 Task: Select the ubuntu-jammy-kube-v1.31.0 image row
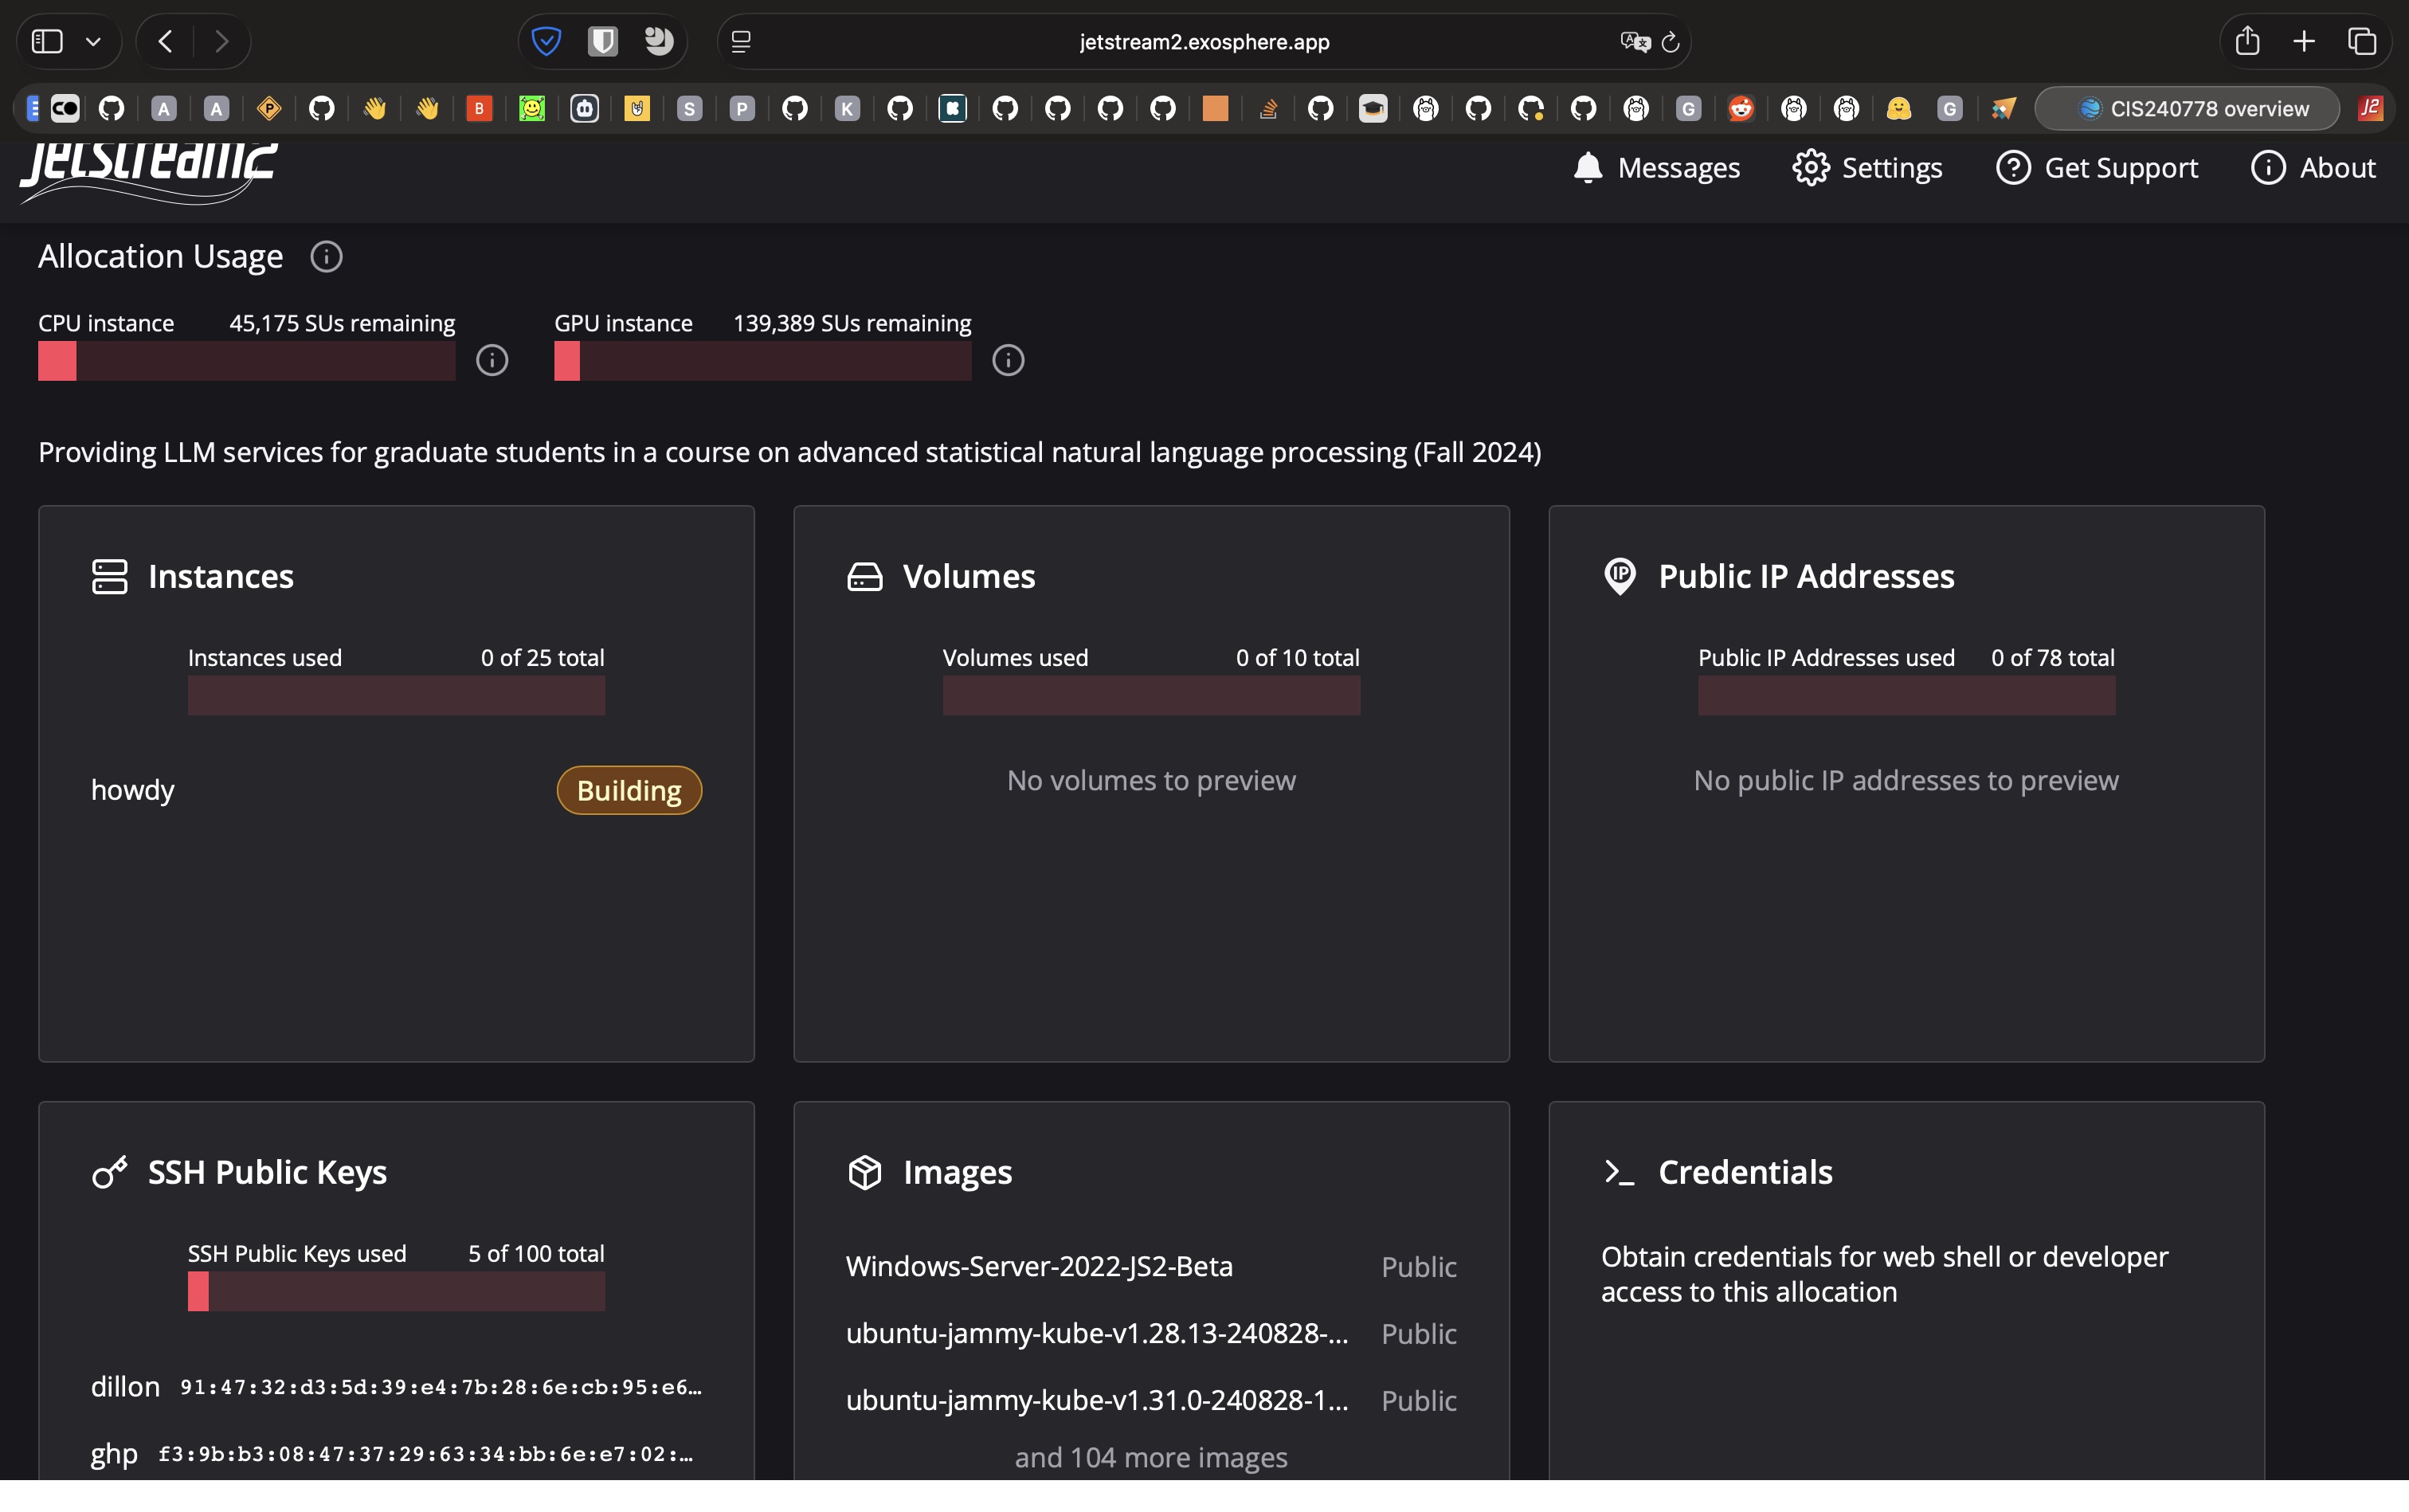(1151, 1400)
